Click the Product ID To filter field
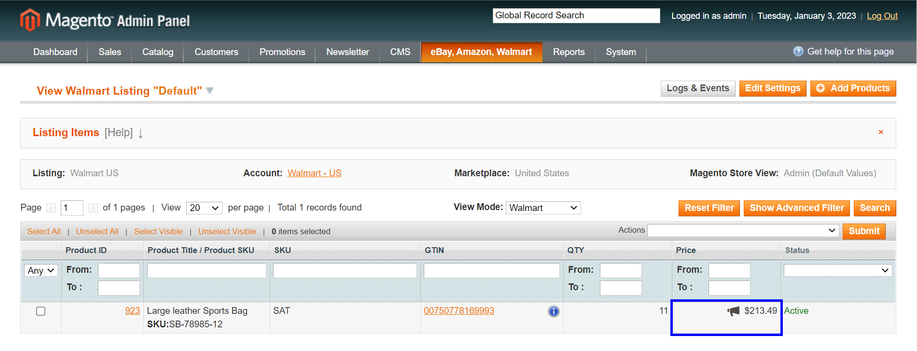Screen dimensions: 917x351 point(119,288)
